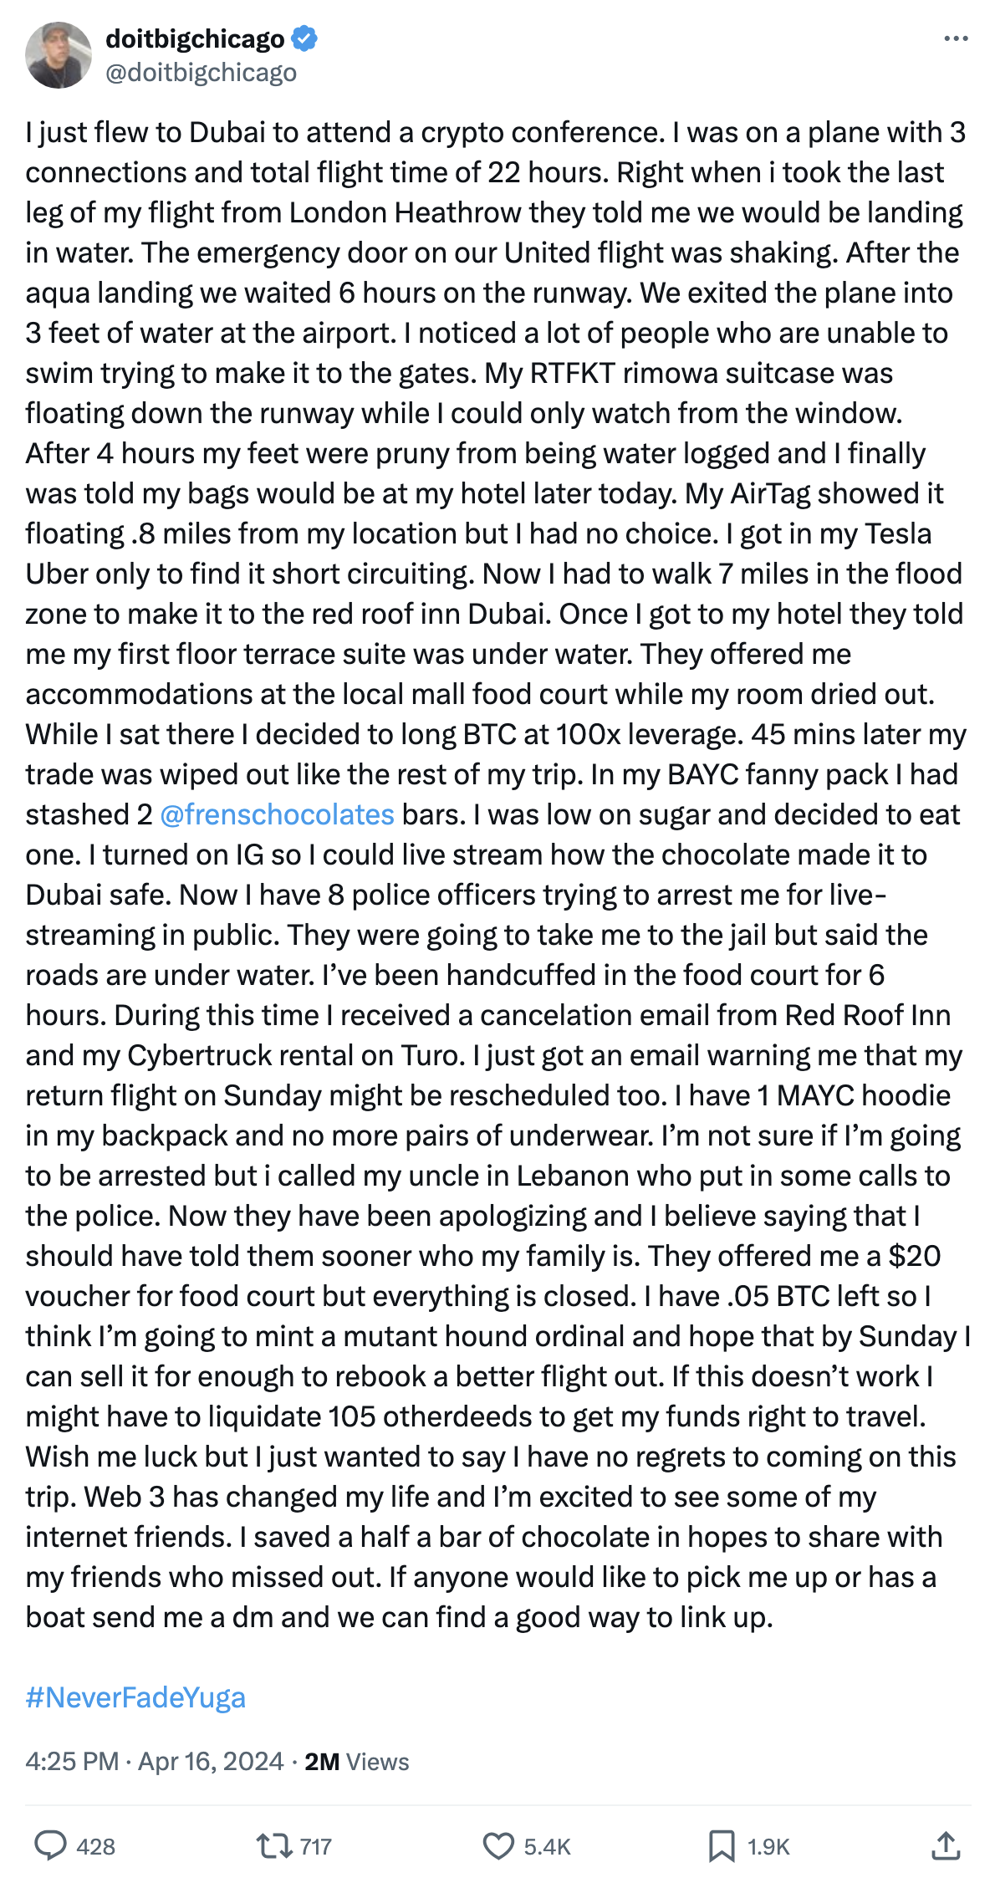The width and height of the screenshot is (995, 1883).
Task: Click the bold doitbigchicago display name
Action: (x=195, y=38)
